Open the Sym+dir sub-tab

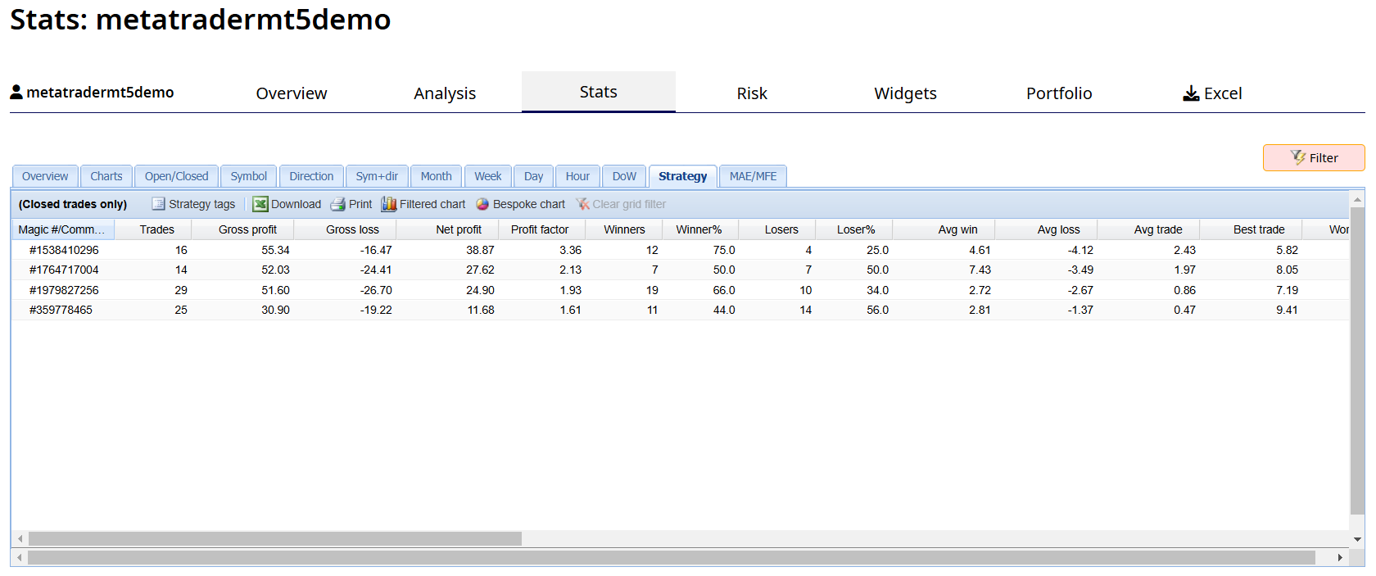click(377, 176)
